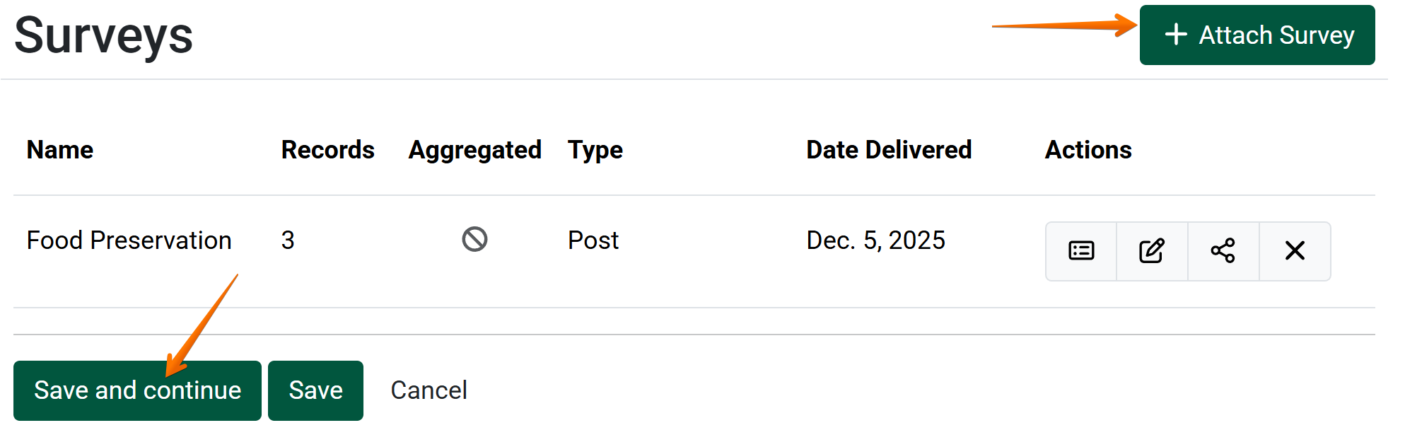1405x430 pixels.
Task: Click the Aggregated column header
Action: 474,150
